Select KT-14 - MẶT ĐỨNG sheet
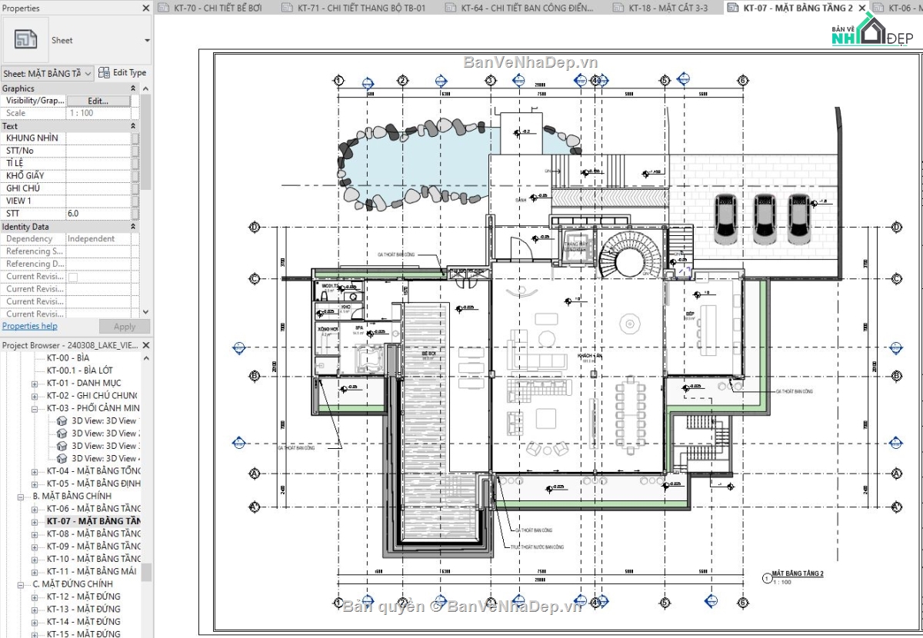This screenshot has width=923, height=638. click(x=83, y=622)
